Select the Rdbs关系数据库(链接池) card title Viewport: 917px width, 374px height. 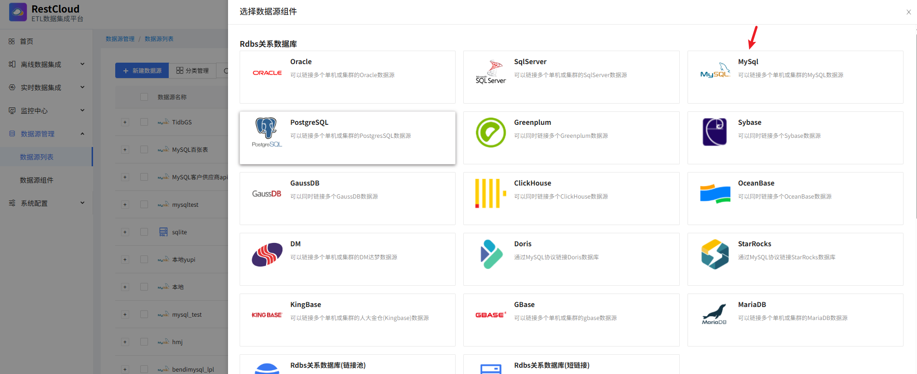pos(328,365)
